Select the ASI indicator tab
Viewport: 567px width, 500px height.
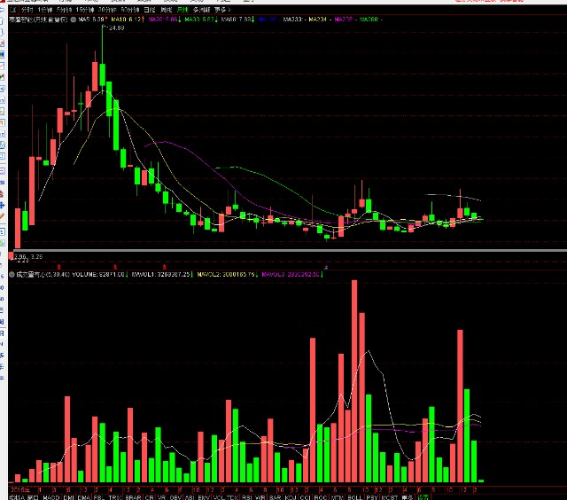[x=190, y=497]
